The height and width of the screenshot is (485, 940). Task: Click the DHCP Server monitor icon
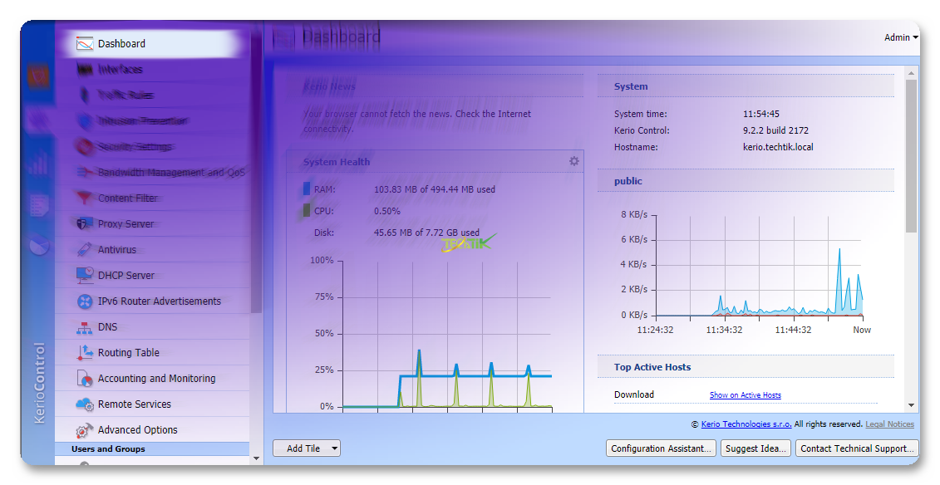click(84, 276)
